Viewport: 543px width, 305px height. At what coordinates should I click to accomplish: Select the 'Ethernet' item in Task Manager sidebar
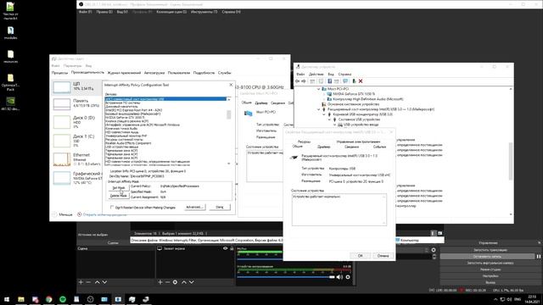point(76,159)
